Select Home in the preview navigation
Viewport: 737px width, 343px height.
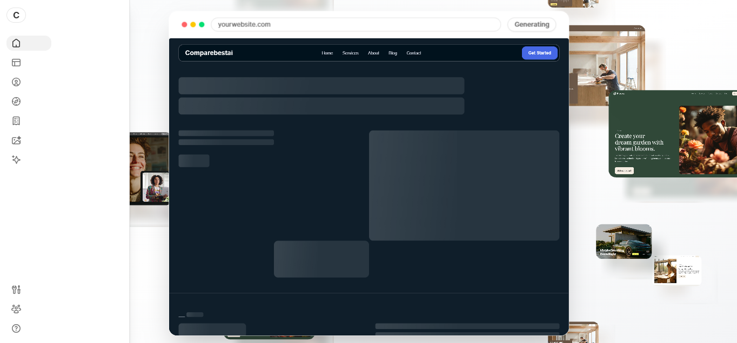coord(327,53)
